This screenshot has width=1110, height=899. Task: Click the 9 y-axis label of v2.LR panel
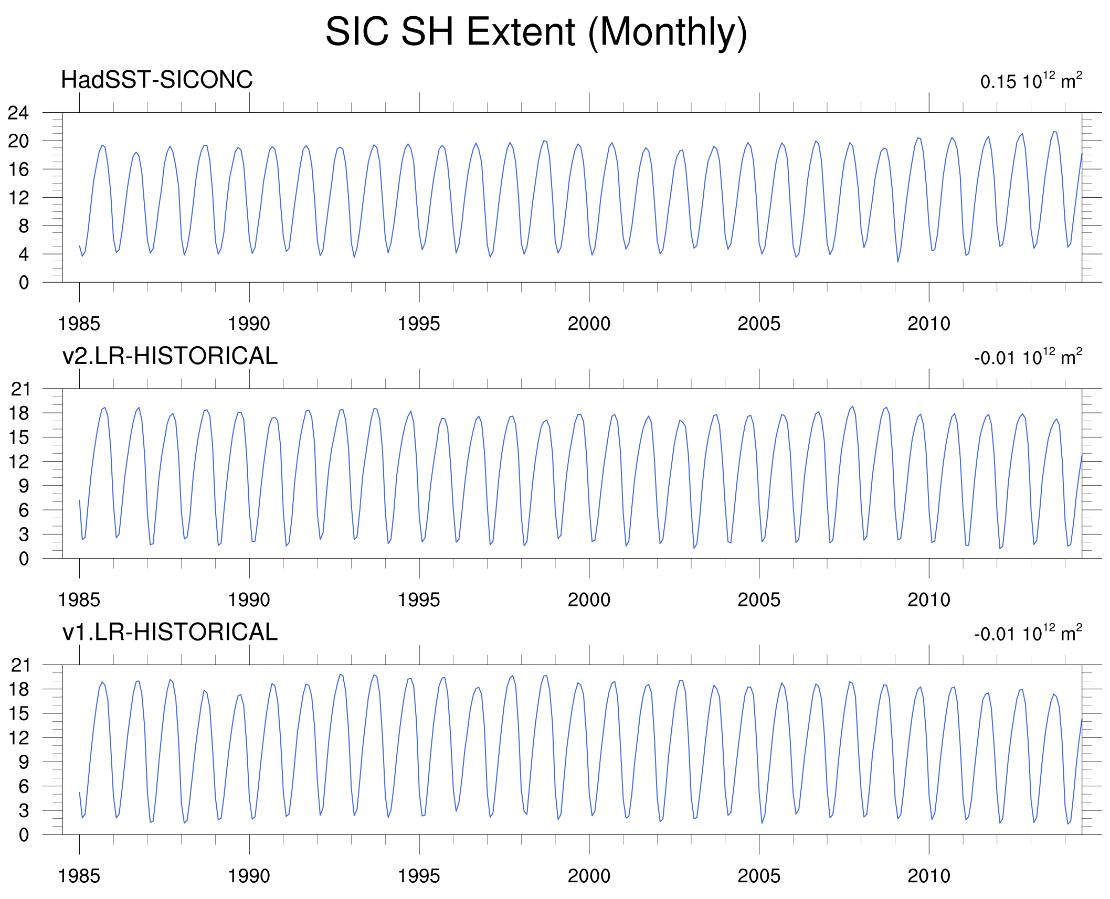pyautogui.click(x=24, y=486)
